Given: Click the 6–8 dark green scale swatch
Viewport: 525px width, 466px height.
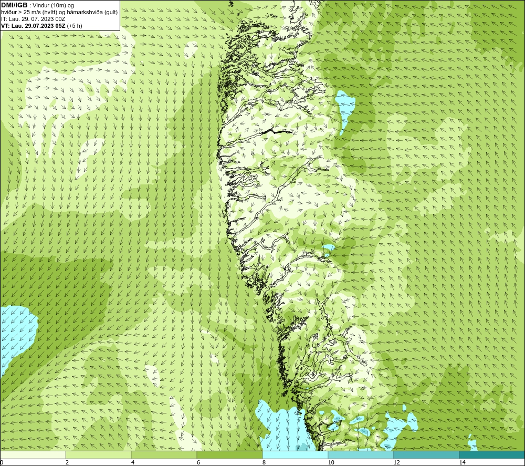Looking at the screenshot, I should [230, 454].
